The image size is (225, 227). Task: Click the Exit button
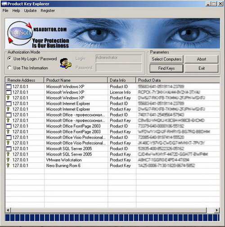click(x=202, y=68)
